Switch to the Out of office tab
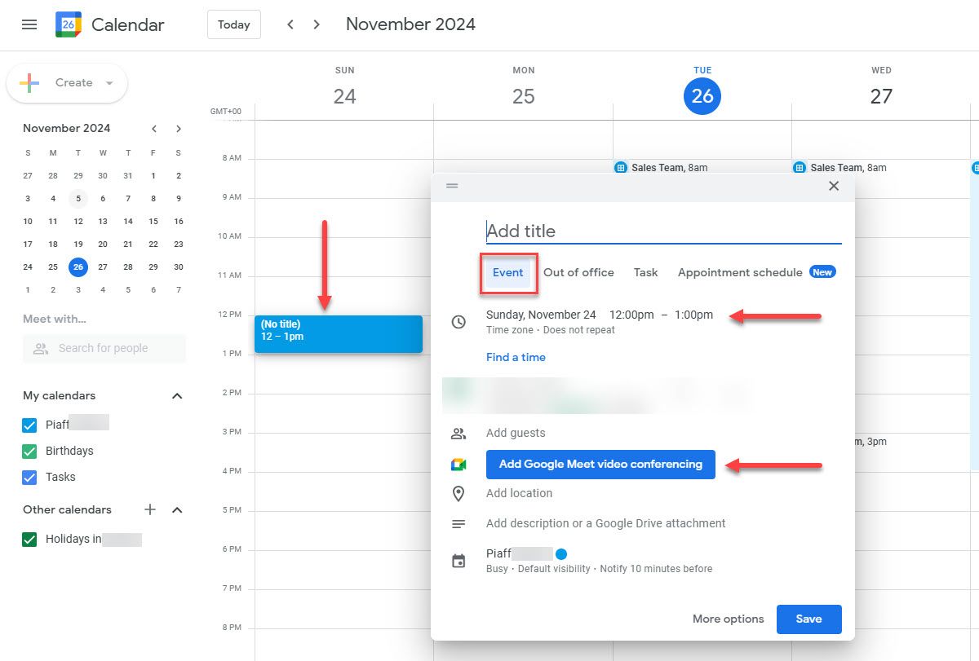The height and width of the screenshot is (661, 979). click(578, 272)
